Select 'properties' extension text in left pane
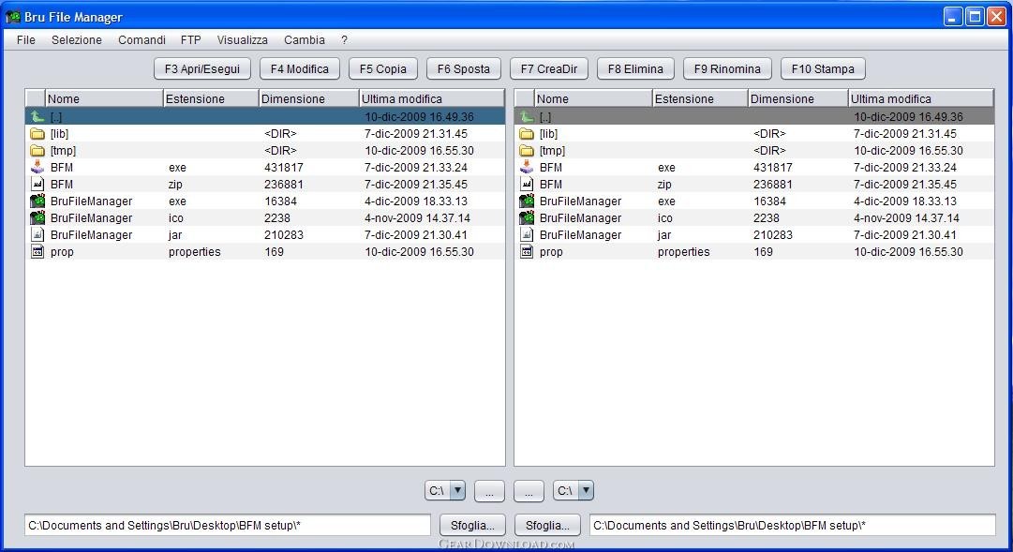This screenshot has width=1013, height=552. click(195, 251)
